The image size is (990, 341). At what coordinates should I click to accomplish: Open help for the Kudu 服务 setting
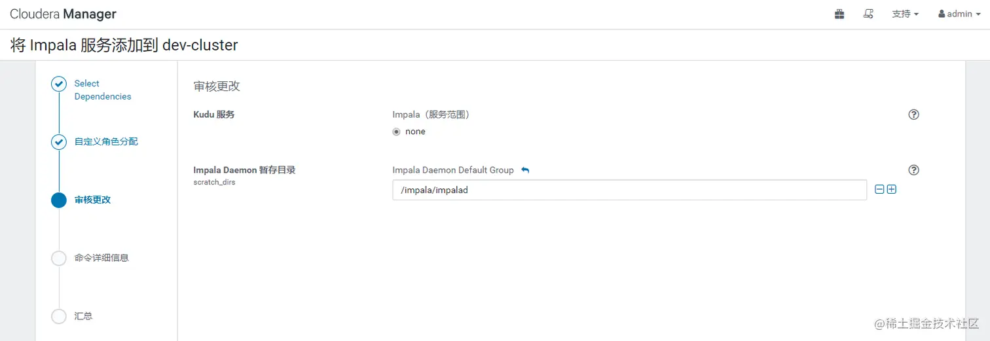[x=914, y=115]
